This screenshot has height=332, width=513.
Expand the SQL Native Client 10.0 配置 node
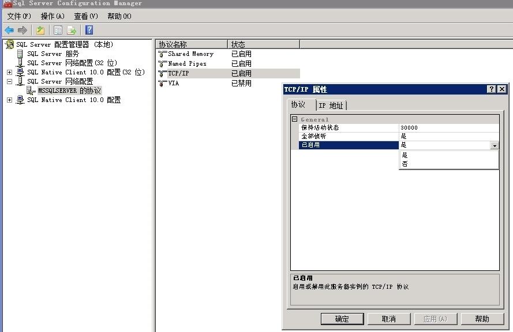coord(9,100)
